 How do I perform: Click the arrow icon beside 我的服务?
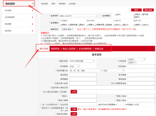(33, 4)
